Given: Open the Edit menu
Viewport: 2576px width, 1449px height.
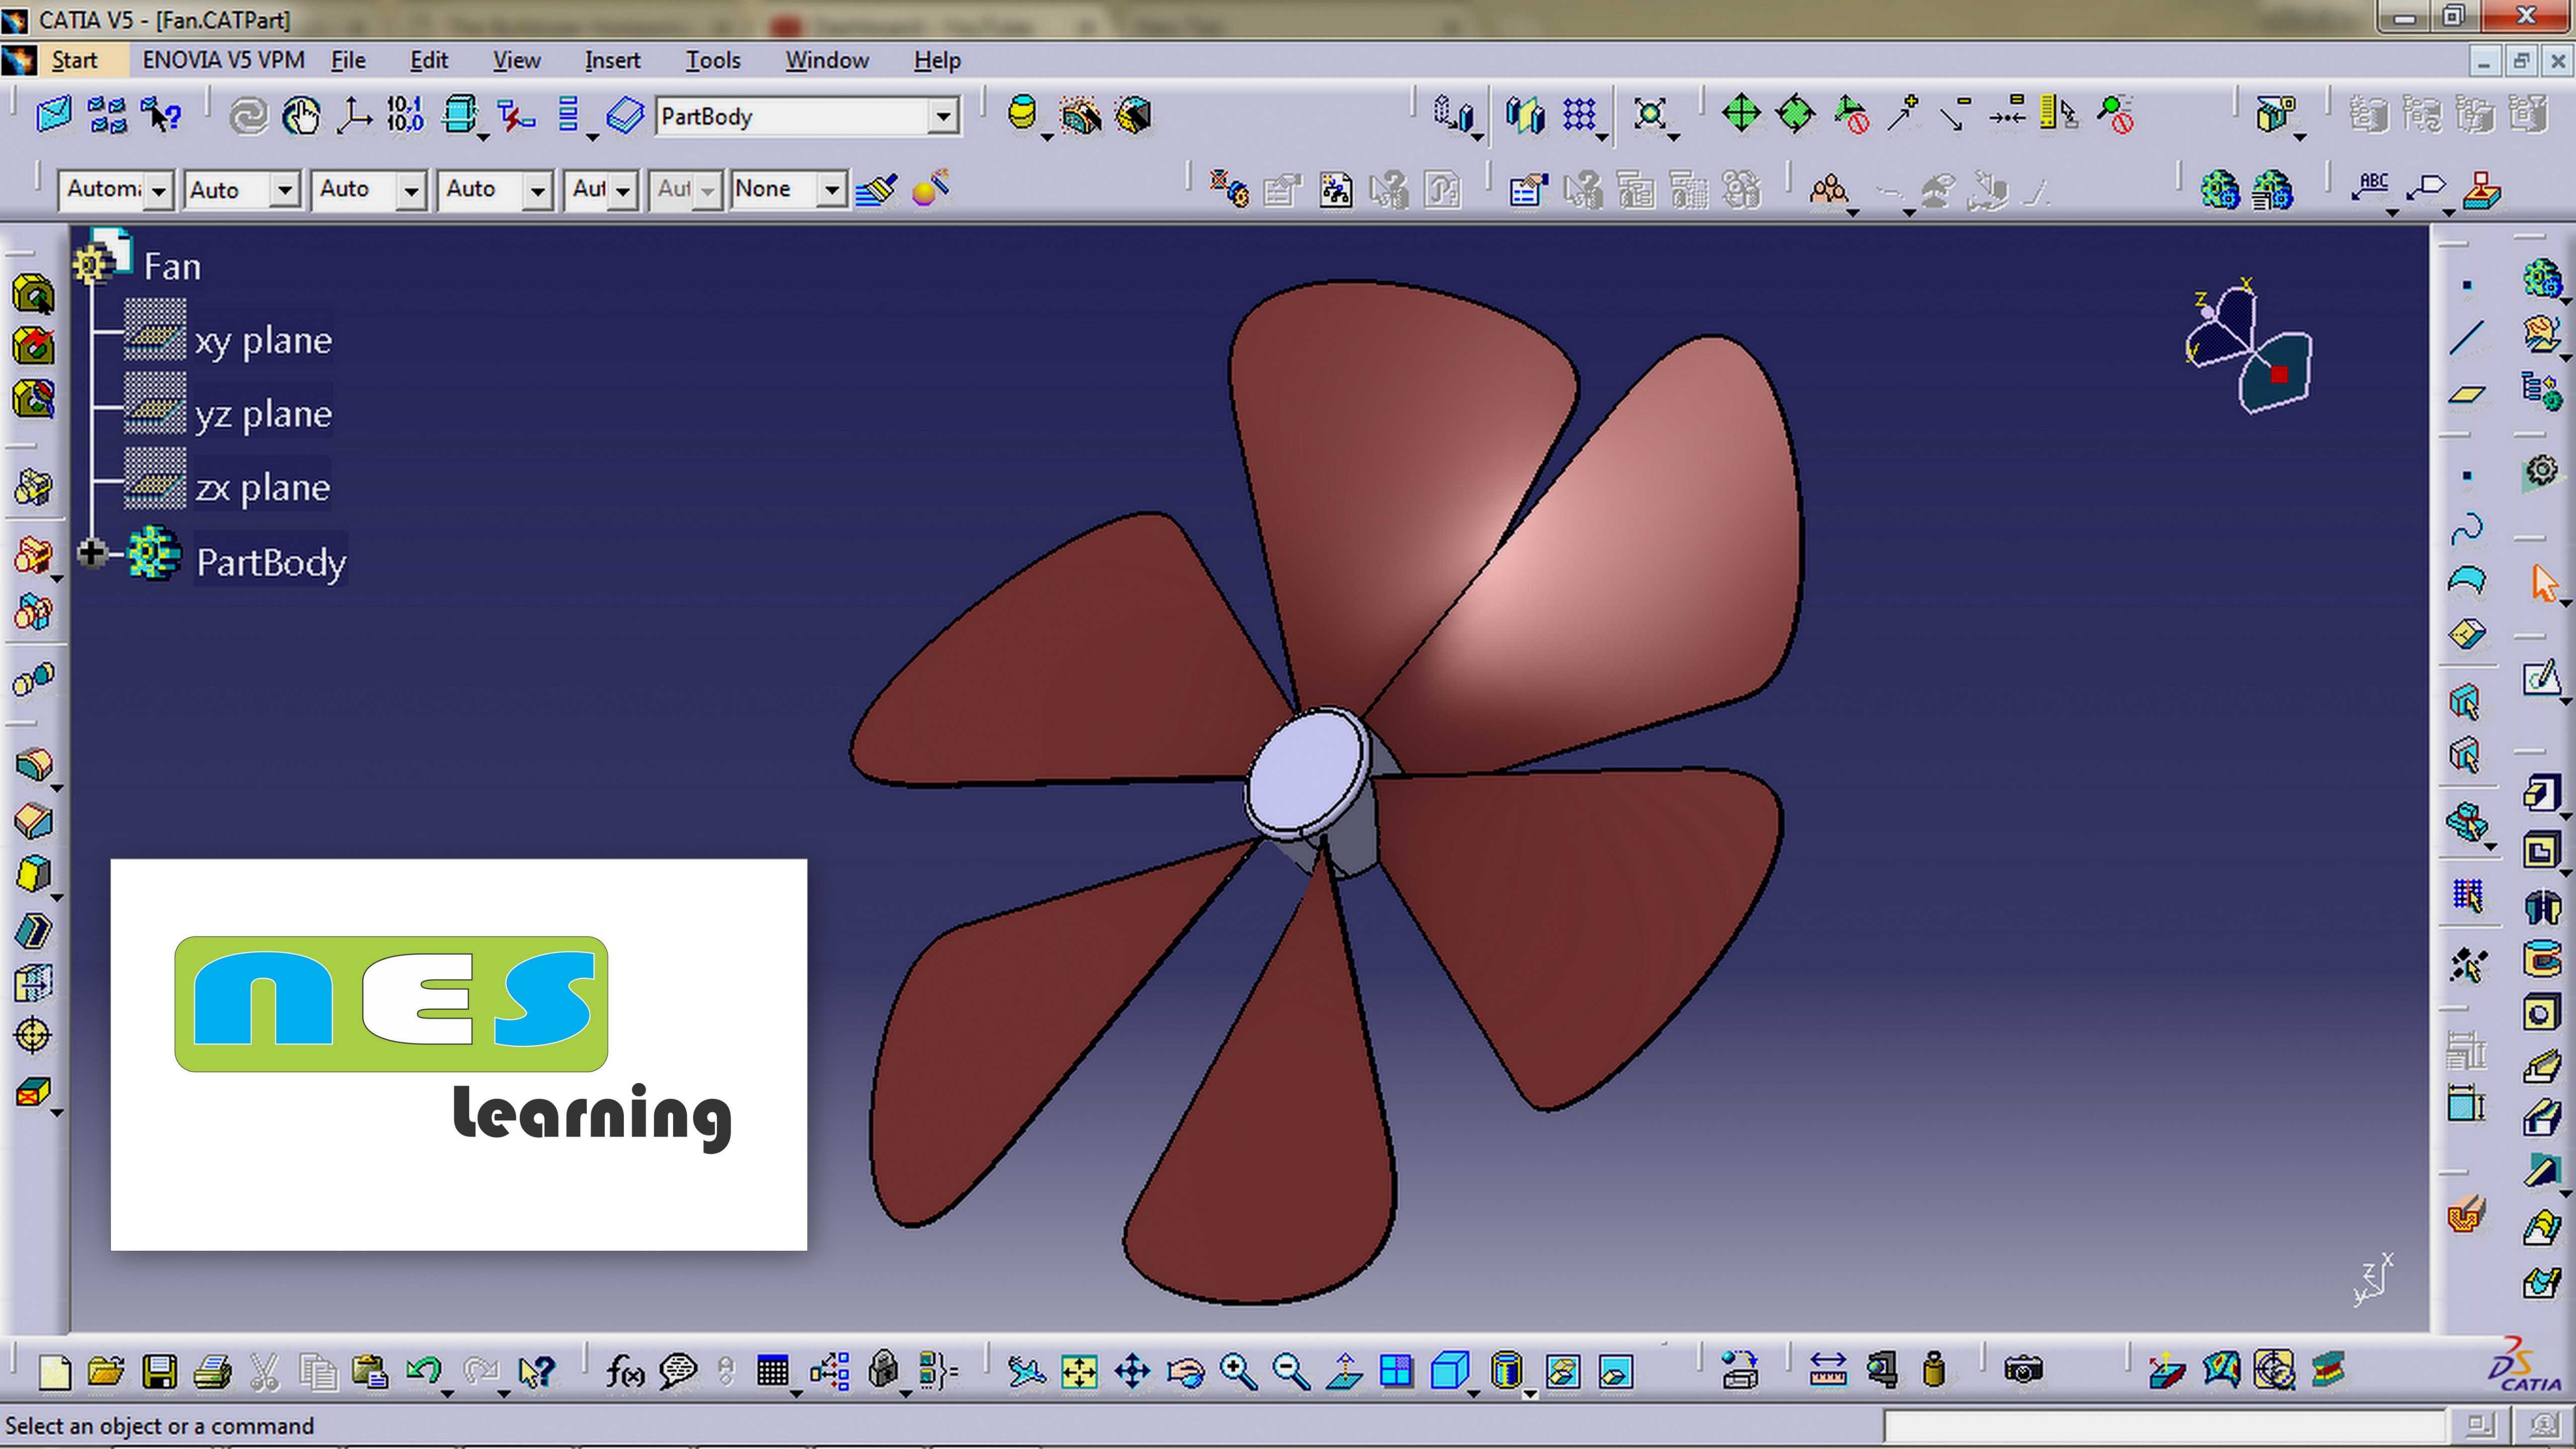Looking at the screenshot, I should click(429, 60).
